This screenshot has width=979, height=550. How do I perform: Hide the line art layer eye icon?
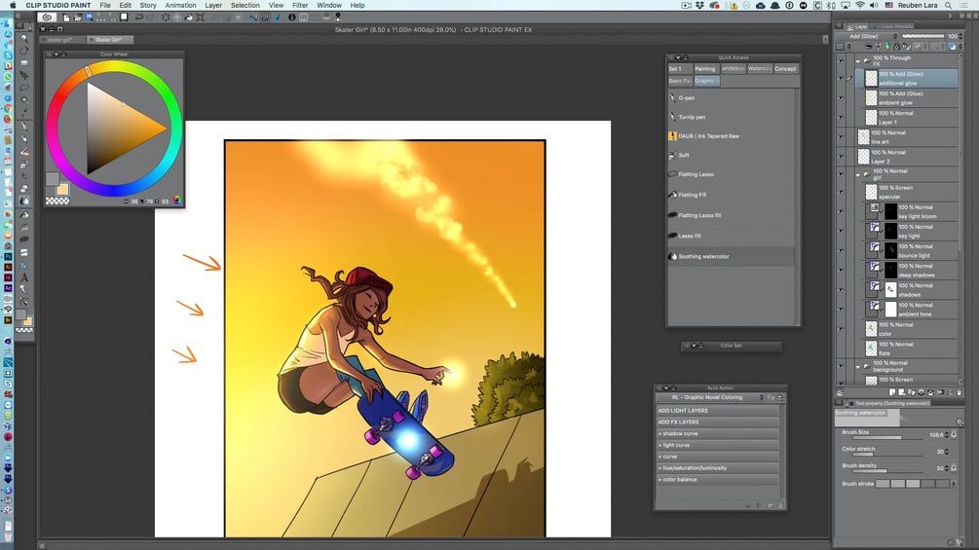(x=841, y=137)
